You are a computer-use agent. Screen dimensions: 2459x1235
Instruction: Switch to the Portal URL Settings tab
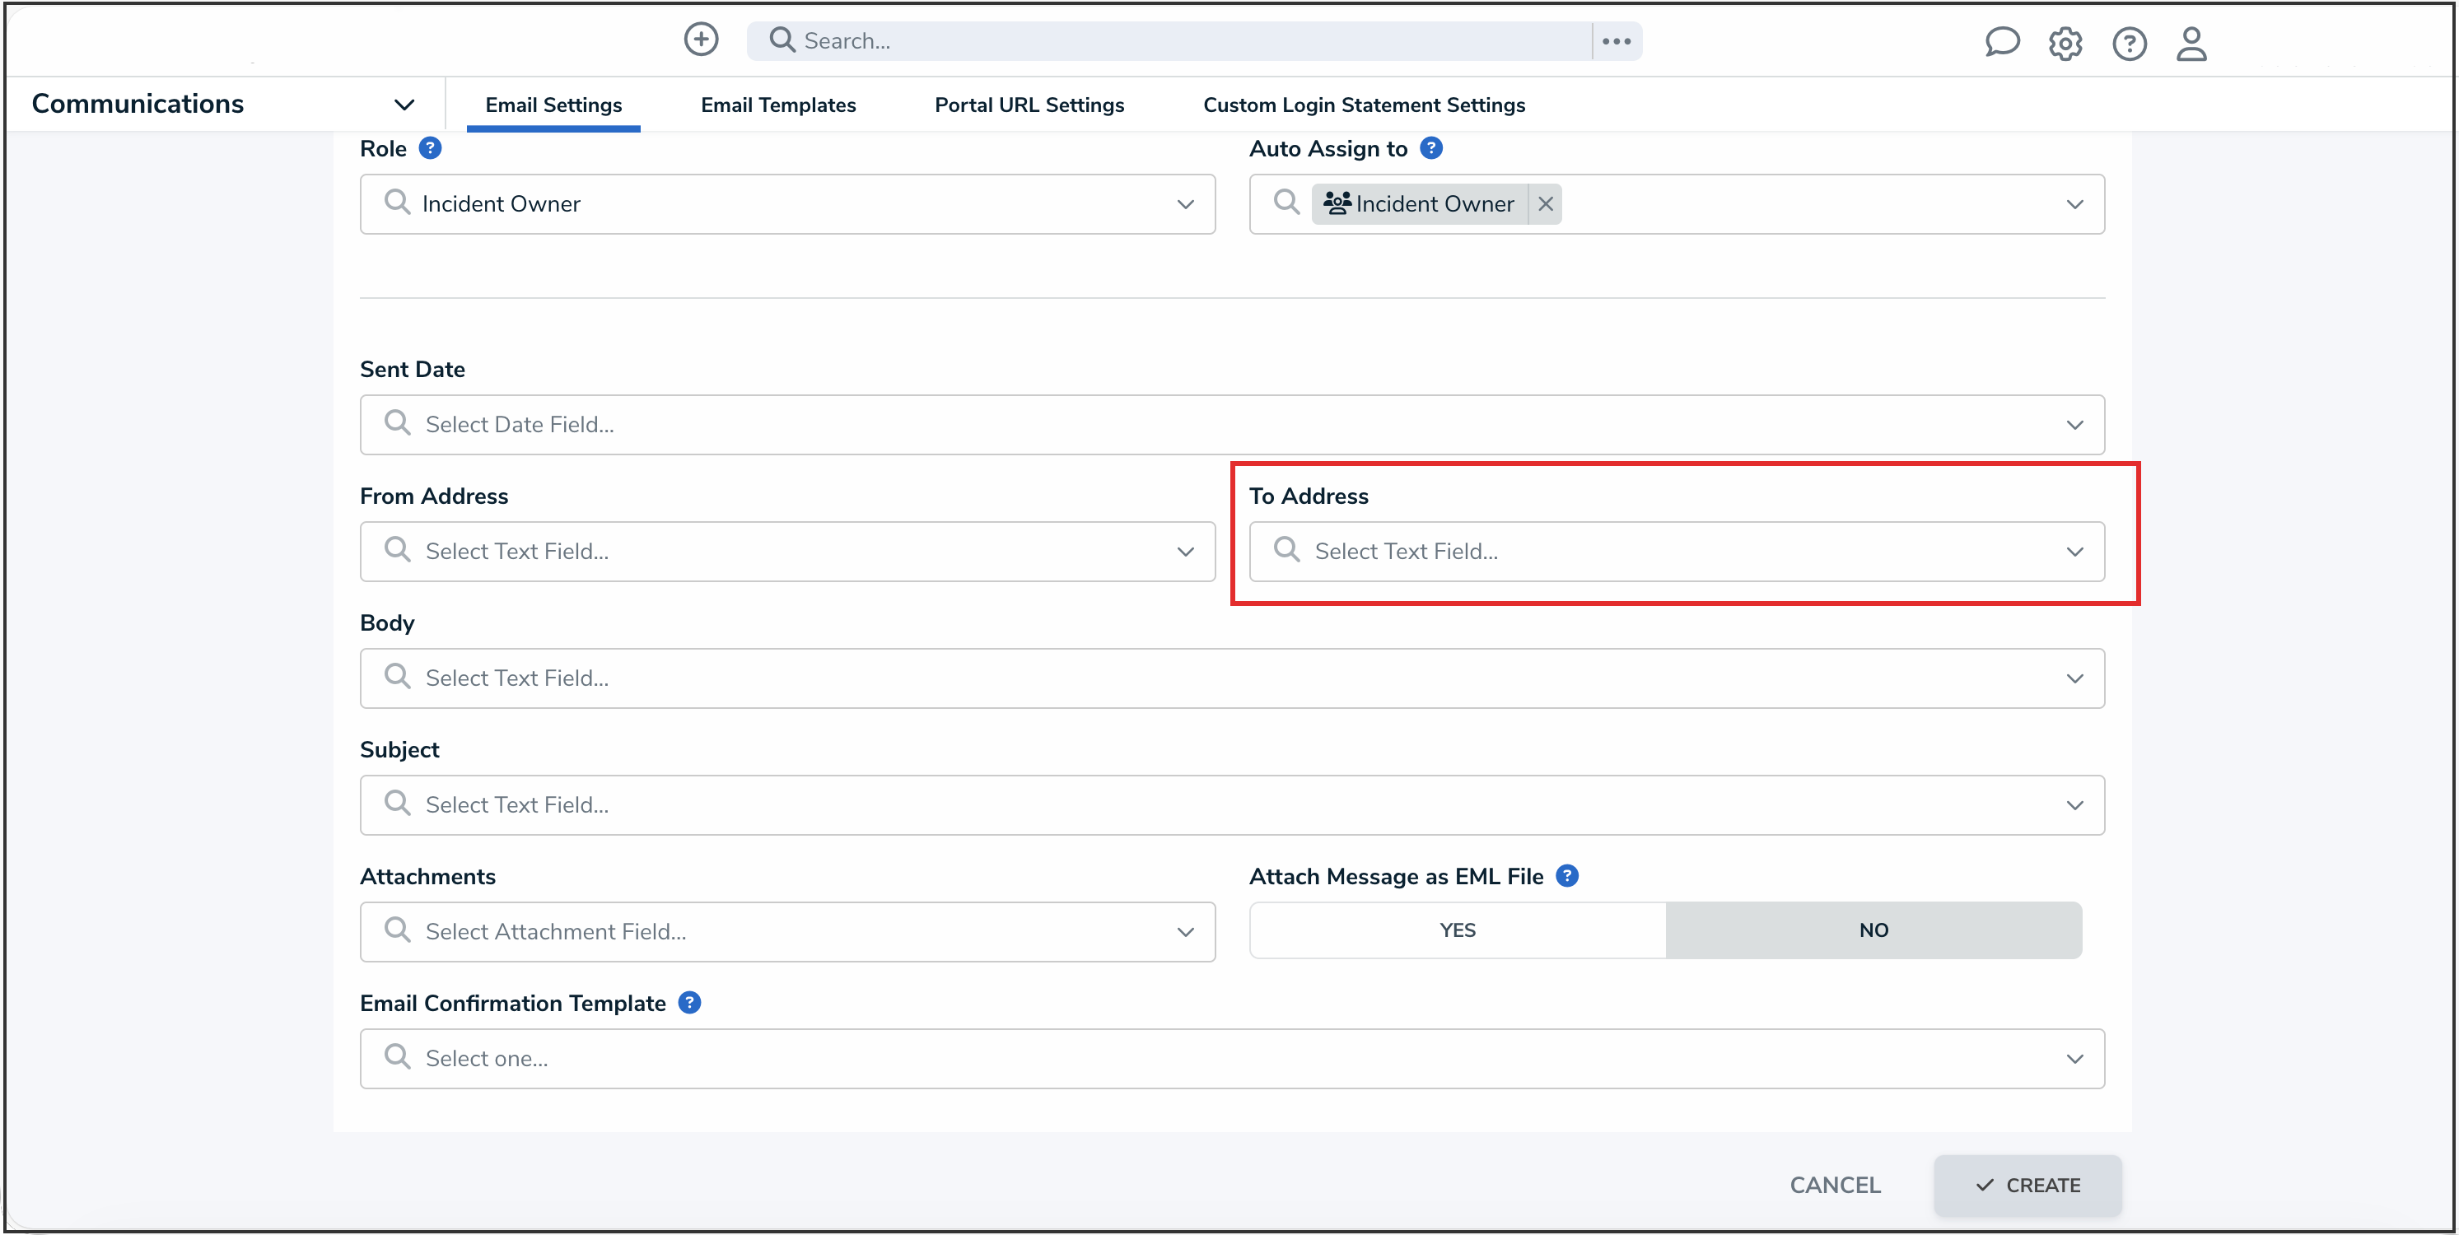point(1029,105)
